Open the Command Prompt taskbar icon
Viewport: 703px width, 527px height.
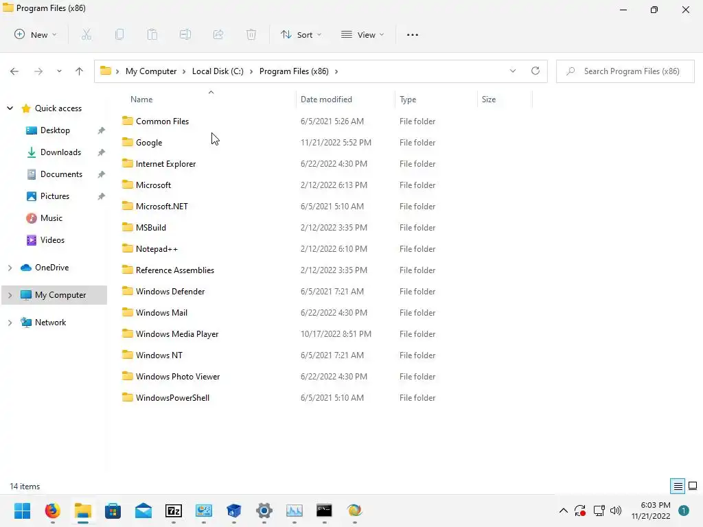324,511
